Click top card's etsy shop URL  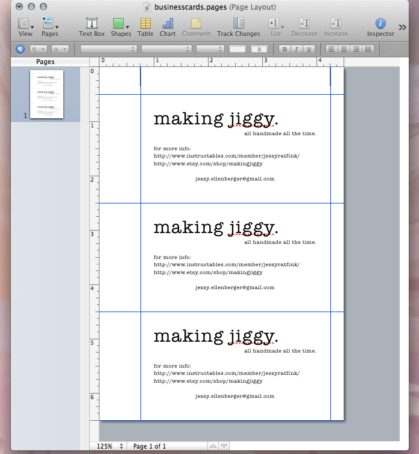208,164
